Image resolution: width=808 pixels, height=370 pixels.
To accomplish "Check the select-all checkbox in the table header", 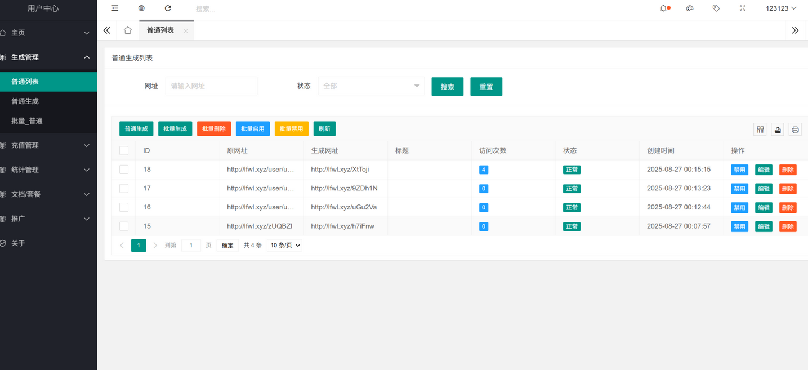I will 123,150.
